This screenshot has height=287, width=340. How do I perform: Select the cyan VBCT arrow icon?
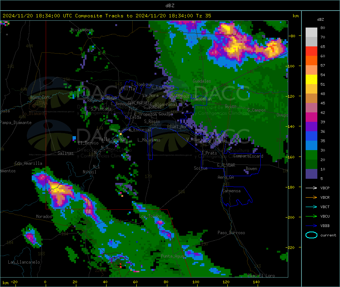coord(311,207)
